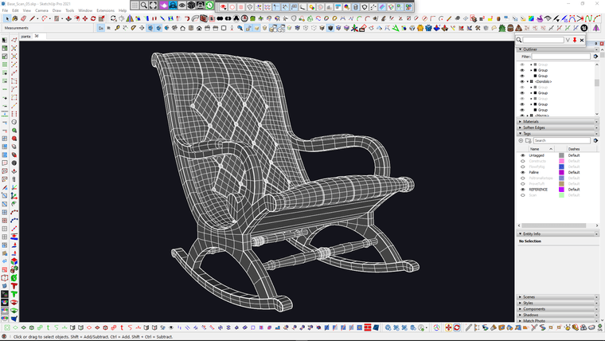
Task: Click the Add Tag Folder icon
Action: pyautogui.click(x=528, y=140)
